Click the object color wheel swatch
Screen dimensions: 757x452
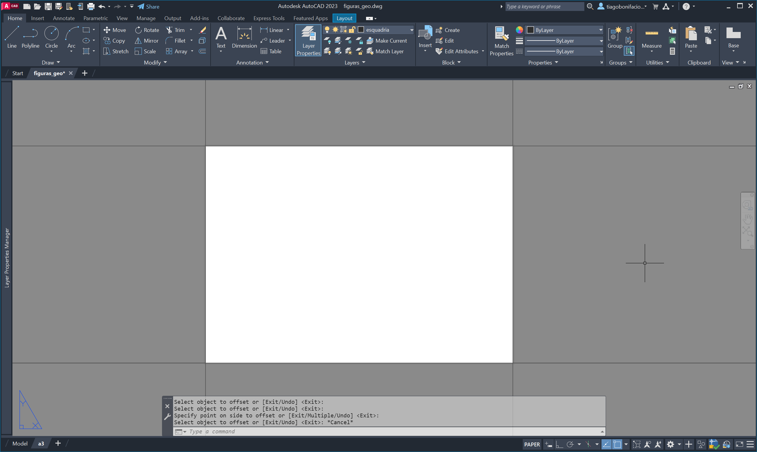point(519,30)
